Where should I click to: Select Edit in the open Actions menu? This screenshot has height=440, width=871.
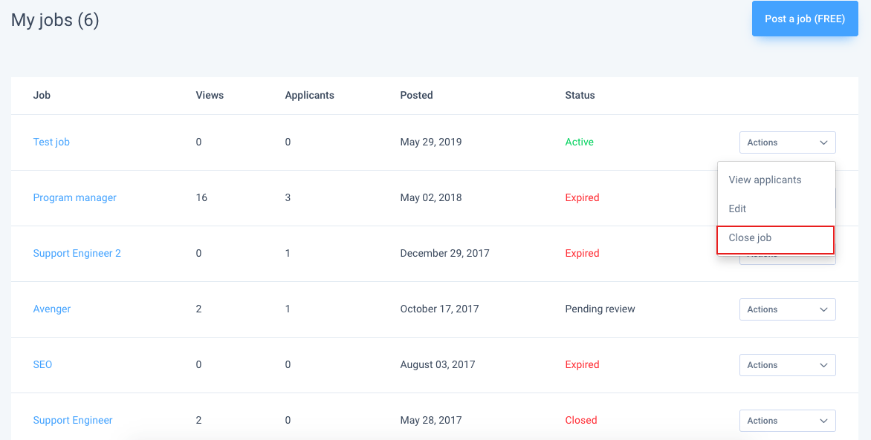[737, 208]
